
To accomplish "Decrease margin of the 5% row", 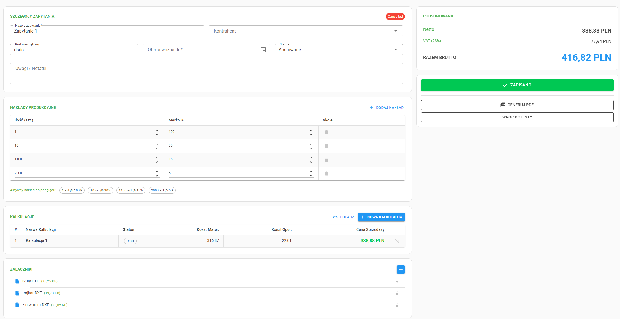I will (311, 176).
